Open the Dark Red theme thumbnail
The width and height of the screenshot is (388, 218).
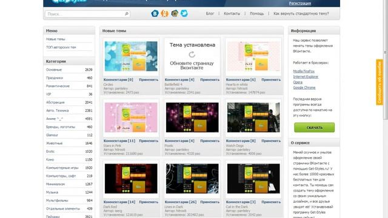point(131,179)
